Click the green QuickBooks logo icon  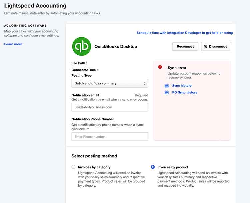81,46
